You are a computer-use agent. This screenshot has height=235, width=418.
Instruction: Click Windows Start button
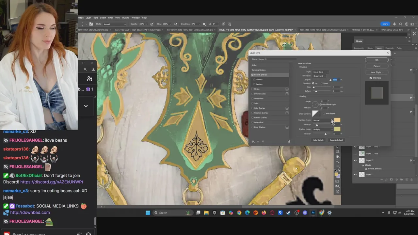tap(148, 213)
